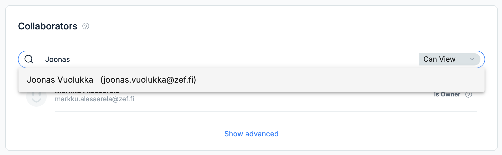Click the markku.alasaarela@zef.fi email address
Viewport: 502px width, 155px height.
(94, 99)
